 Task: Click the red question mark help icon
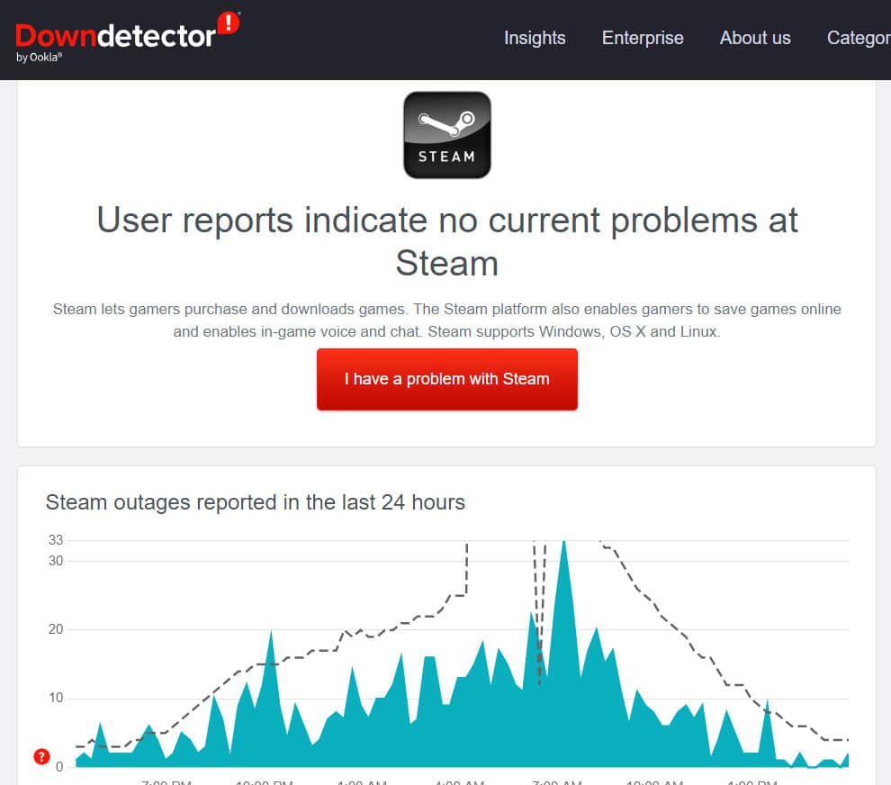pos(41,756)
